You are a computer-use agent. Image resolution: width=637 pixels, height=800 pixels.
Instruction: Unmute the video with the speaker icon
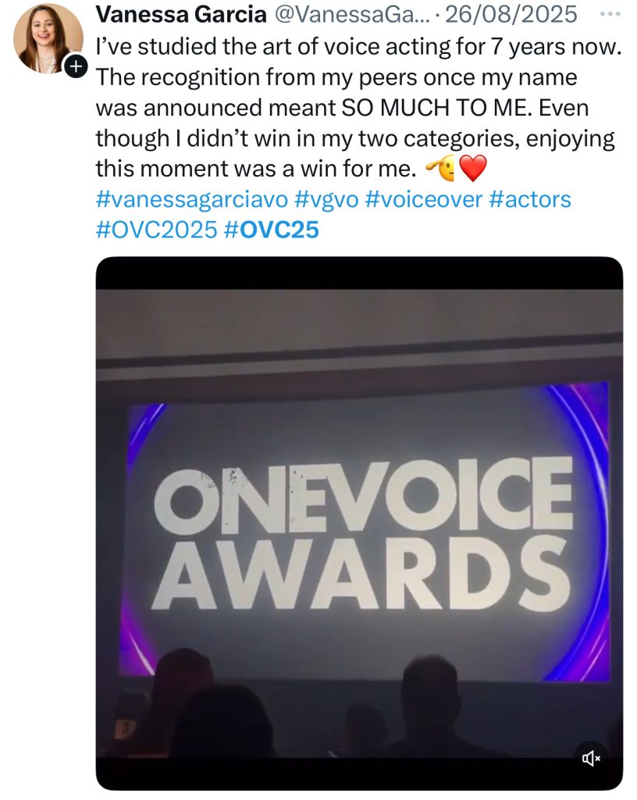coord(591,757)
